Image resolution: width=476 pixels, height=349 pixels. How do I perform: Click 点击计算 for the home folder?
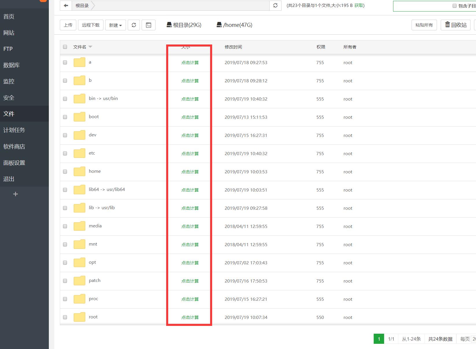pyautogui.click(x=190, y=172)
